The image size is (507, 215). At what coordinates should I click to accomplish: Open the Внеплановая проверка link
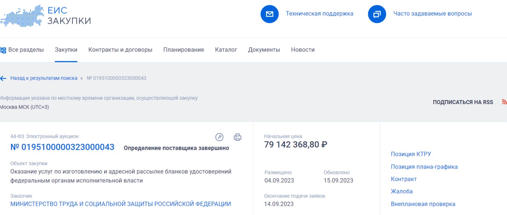[x=423, y=204]
